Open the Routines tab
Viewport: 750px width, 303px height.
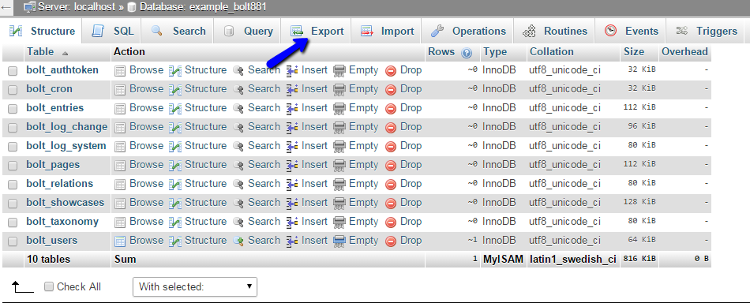click(555, 31)
